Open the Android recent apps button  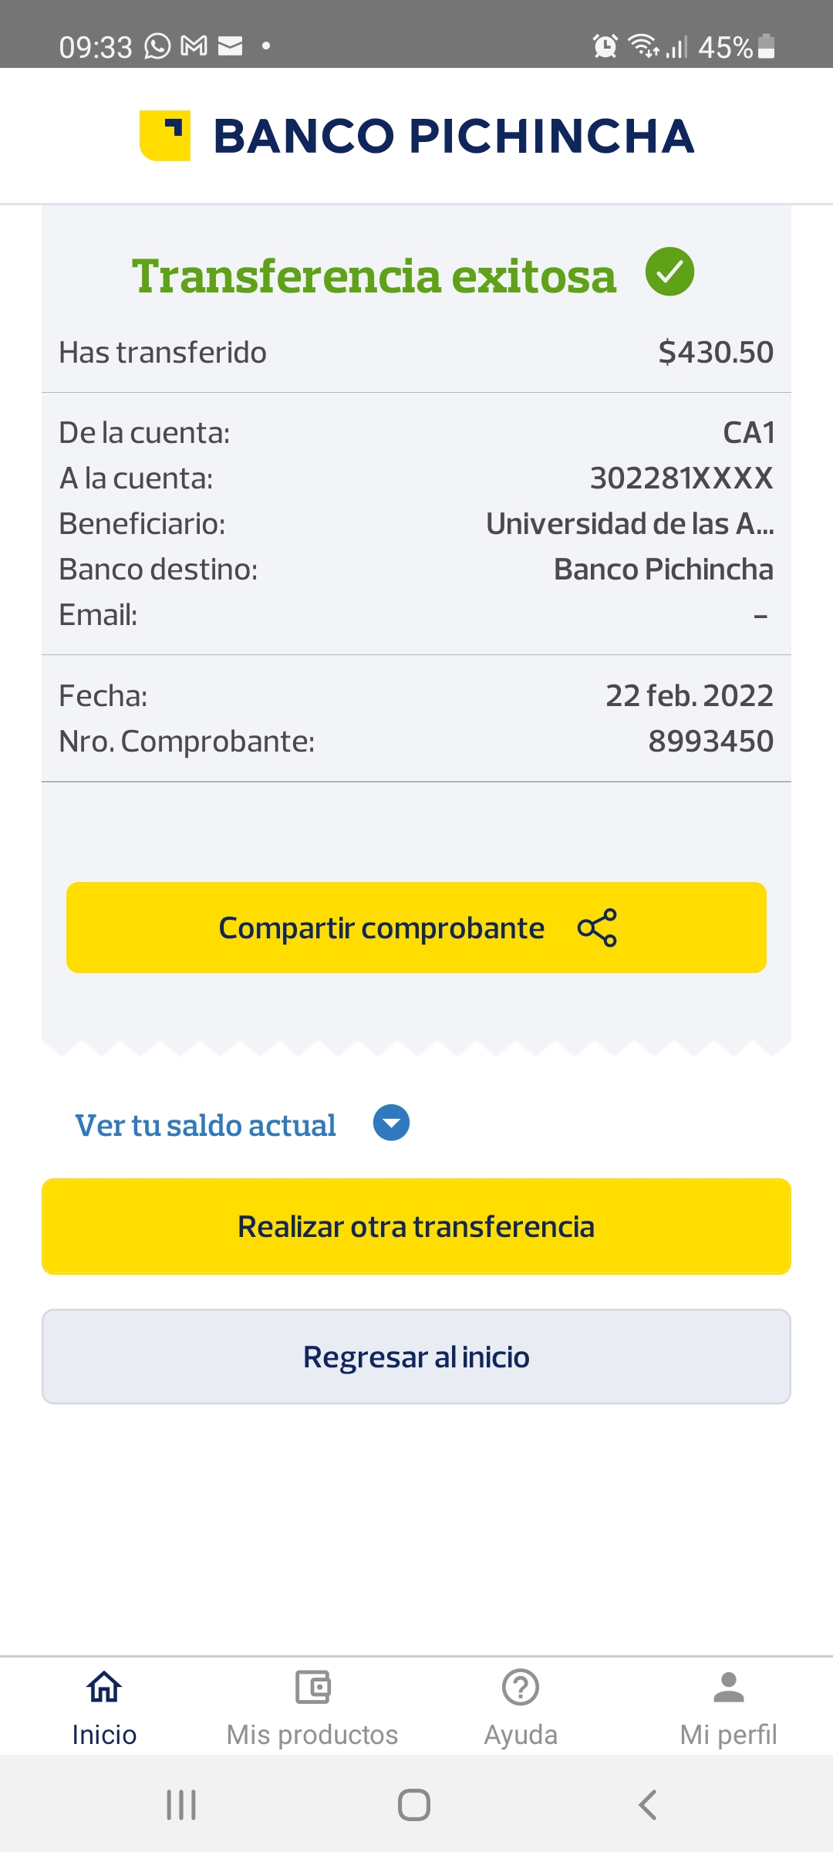coord(182,1805)
